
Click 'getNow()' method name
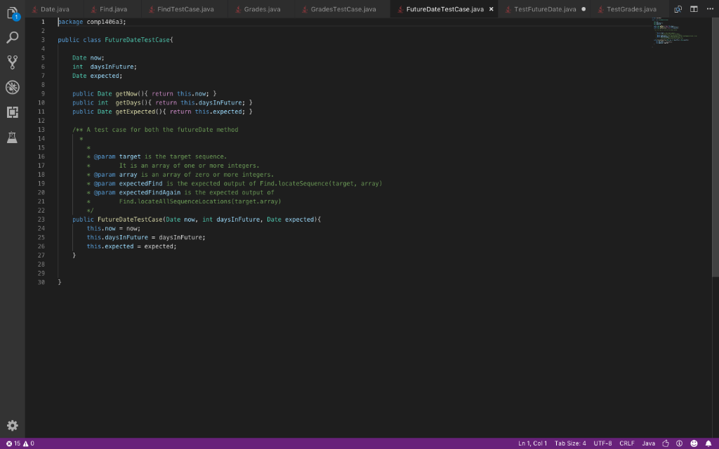[130, 94]
